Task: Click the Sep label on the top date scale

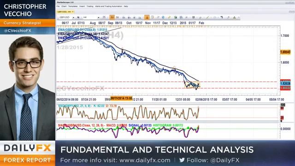Action: point(111,23)
